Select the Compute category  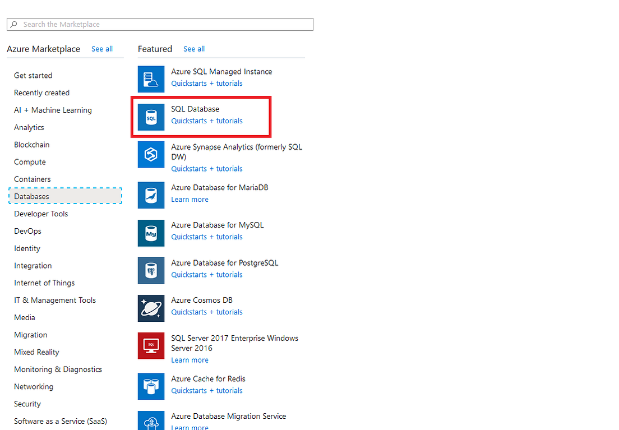pyautogui.click(x=30, y=161)
